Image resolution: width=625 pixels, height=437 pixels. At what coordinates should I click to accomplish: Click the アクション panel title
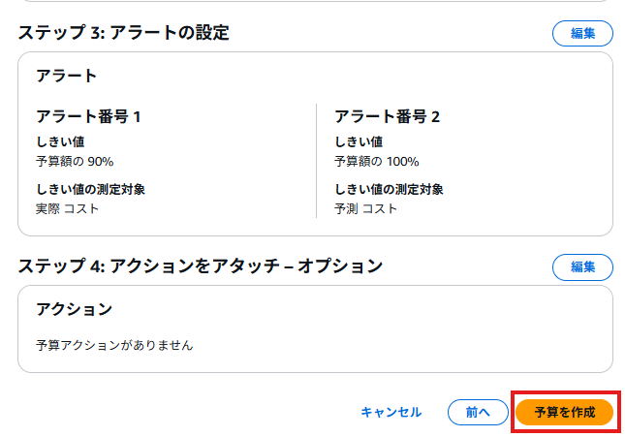[x=75, y=309]
